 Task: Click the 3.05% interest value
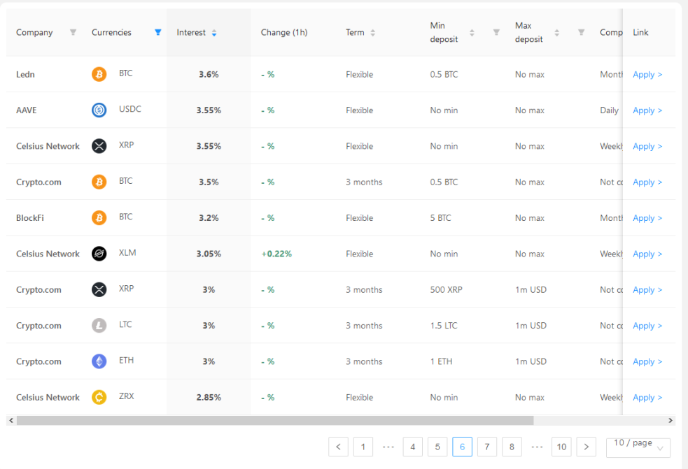point(209,254)
